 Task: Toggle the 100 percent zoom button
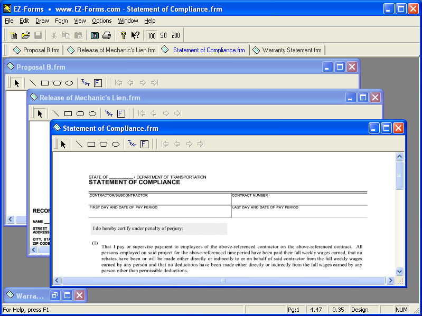152,35
